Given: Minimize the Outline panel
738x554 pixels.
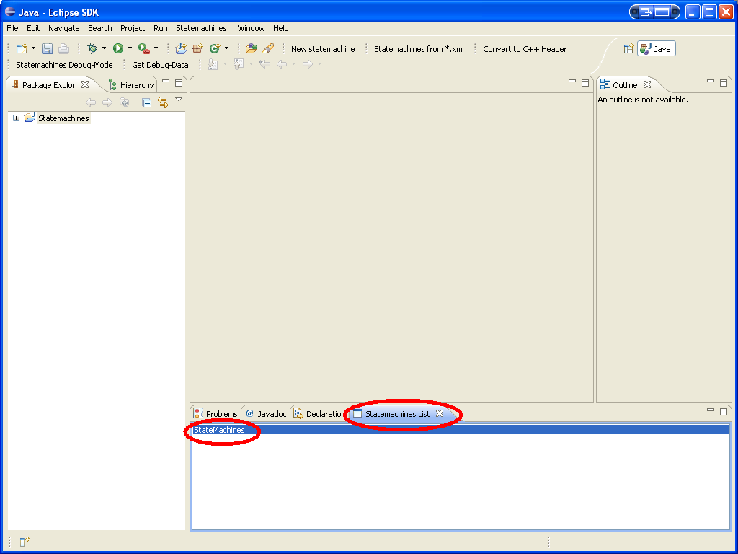Looking at the screenshot, I should [x=711, y=82].
